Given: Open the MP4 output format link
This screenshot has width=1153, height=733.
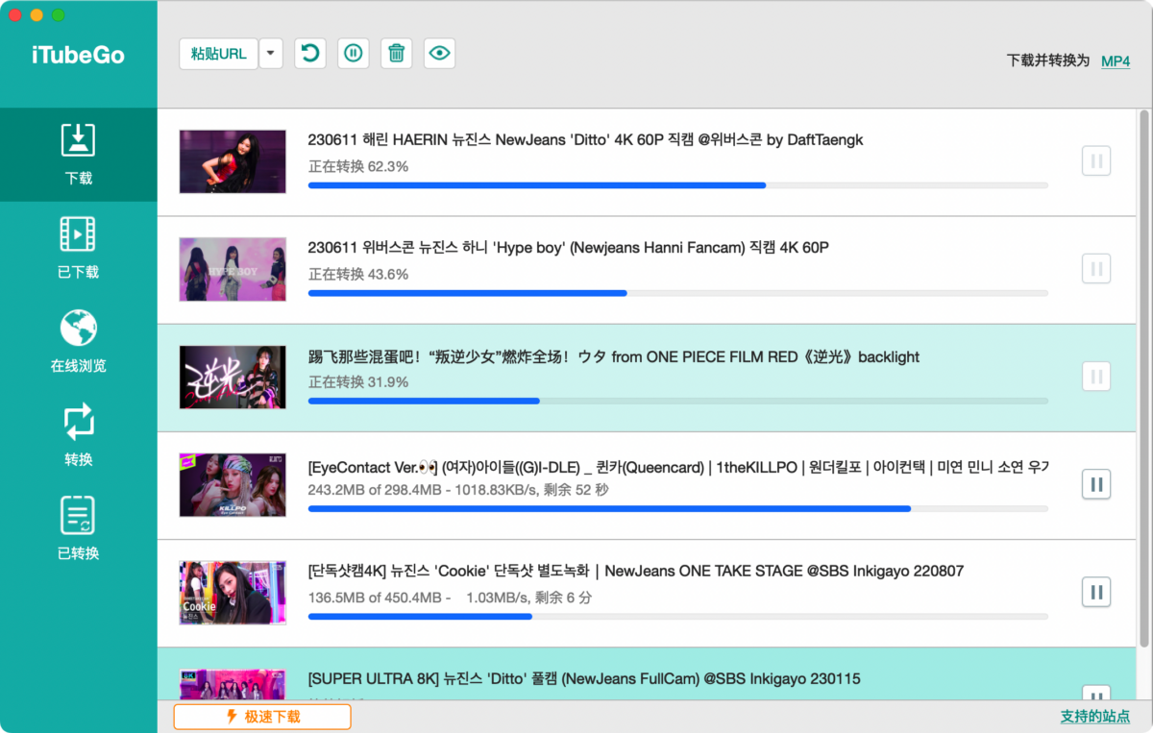Looking at the screenshot, I should (1116, 61).
